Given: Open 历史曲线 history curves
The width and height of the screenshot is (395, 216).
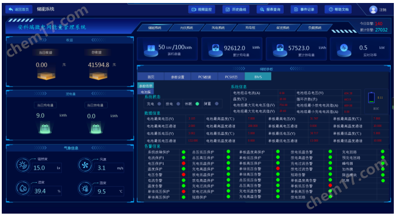Looking at the screenshot, I should click(236, 10).
